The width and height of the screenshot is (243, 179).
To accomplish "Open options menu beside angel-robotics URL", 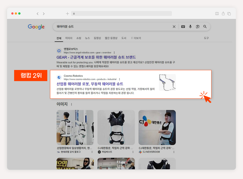I will point(114,53).
